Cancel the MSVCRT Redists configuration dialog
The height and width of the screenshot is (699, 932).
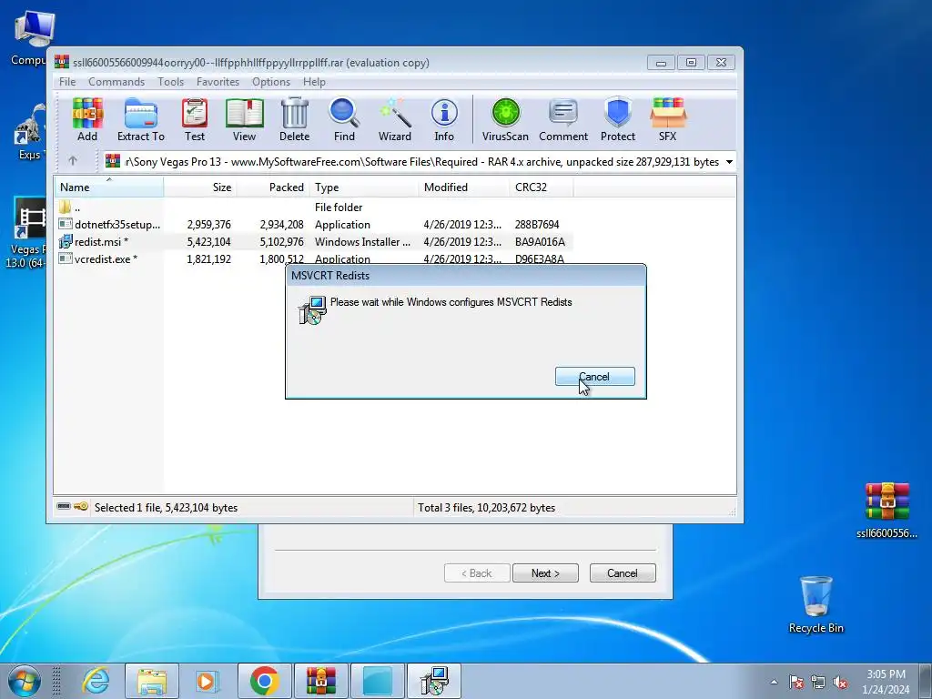[x=595, y=376]
